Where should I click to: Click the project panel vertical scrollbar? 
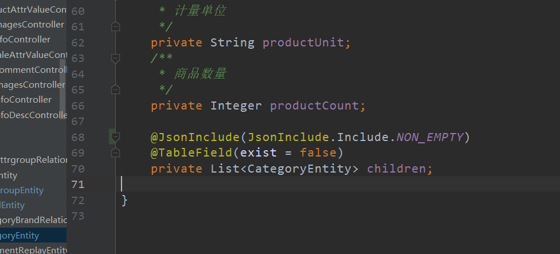[x=63, y=86]
